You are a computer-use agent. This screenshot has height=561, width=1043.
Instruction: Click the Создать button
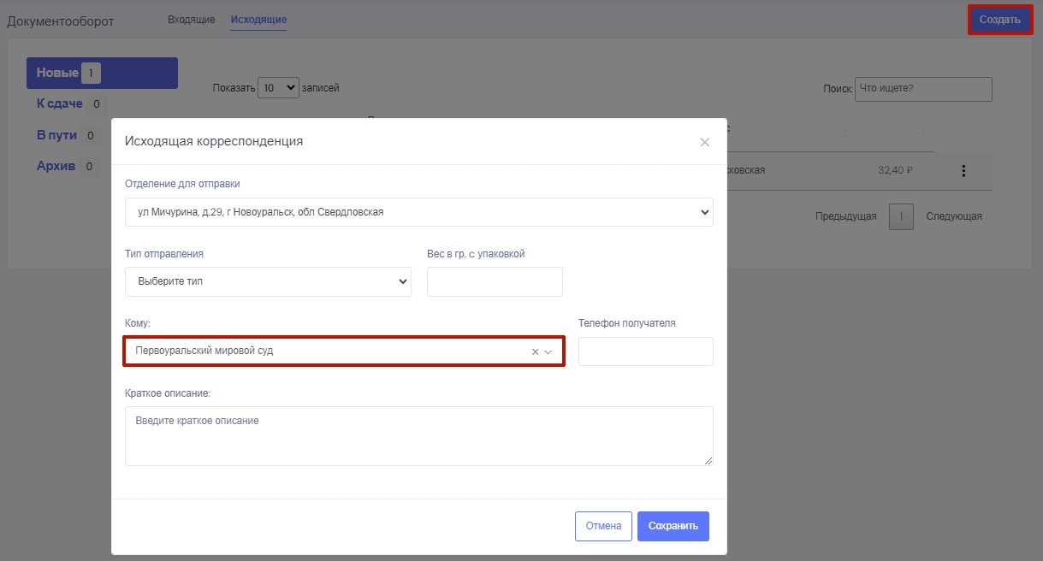999,20
